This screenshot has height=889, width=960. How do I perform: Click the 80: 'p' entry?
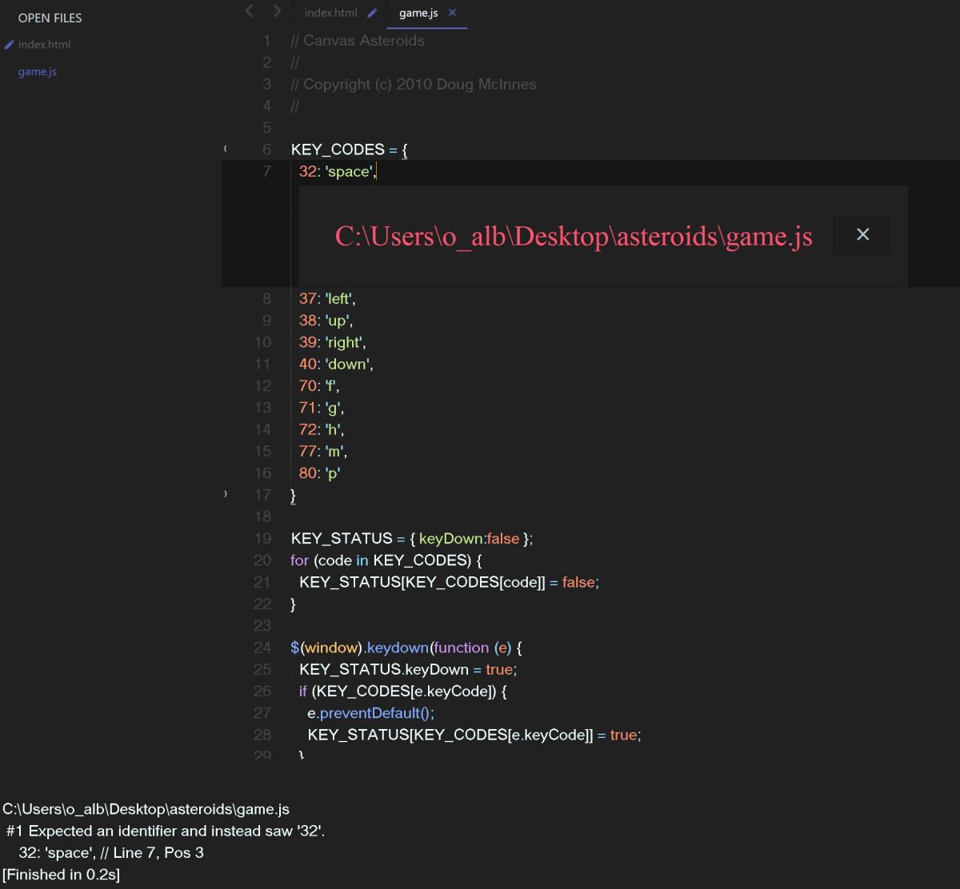pos(320,473)
